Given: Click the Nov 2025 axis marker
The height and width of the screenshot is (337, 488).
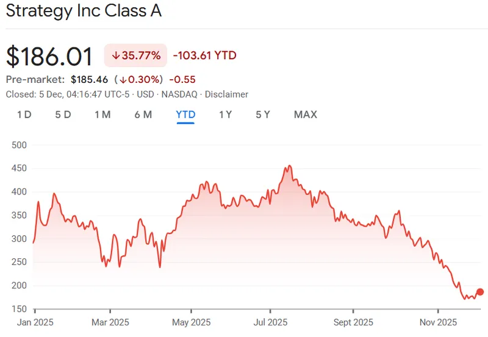Looking at the screenshot, I should click(438, 322).
